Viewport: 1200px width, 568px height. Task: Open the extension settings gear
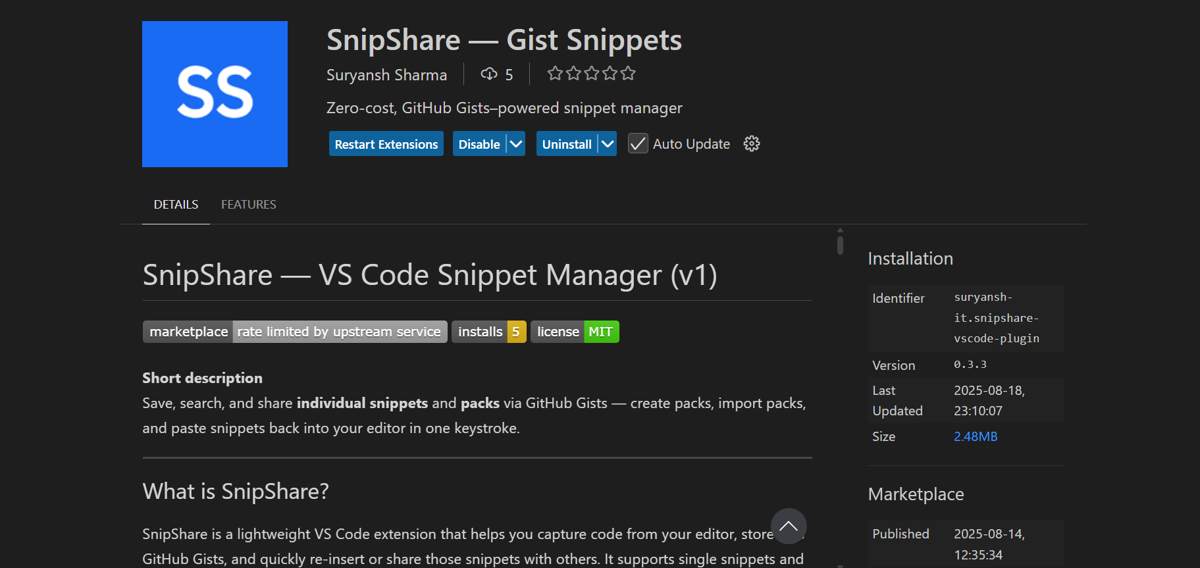751,144
